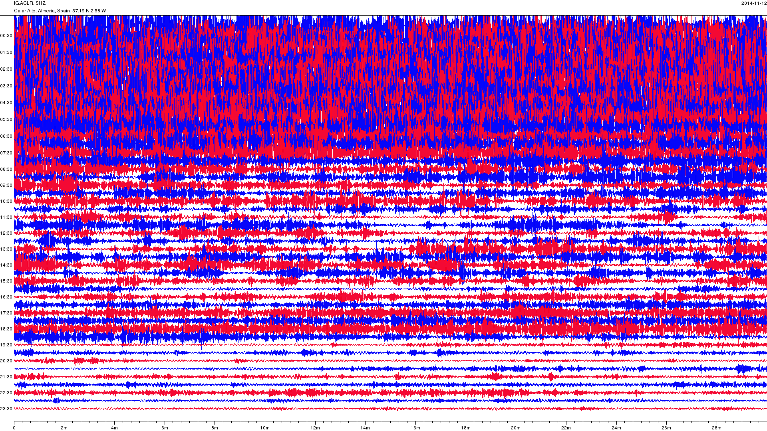This screenshot has width=767, height=431.
Task: Click the location text Calar Alto, Almeria, Spain
Action: pyautogui.click(x=42, y=11)
